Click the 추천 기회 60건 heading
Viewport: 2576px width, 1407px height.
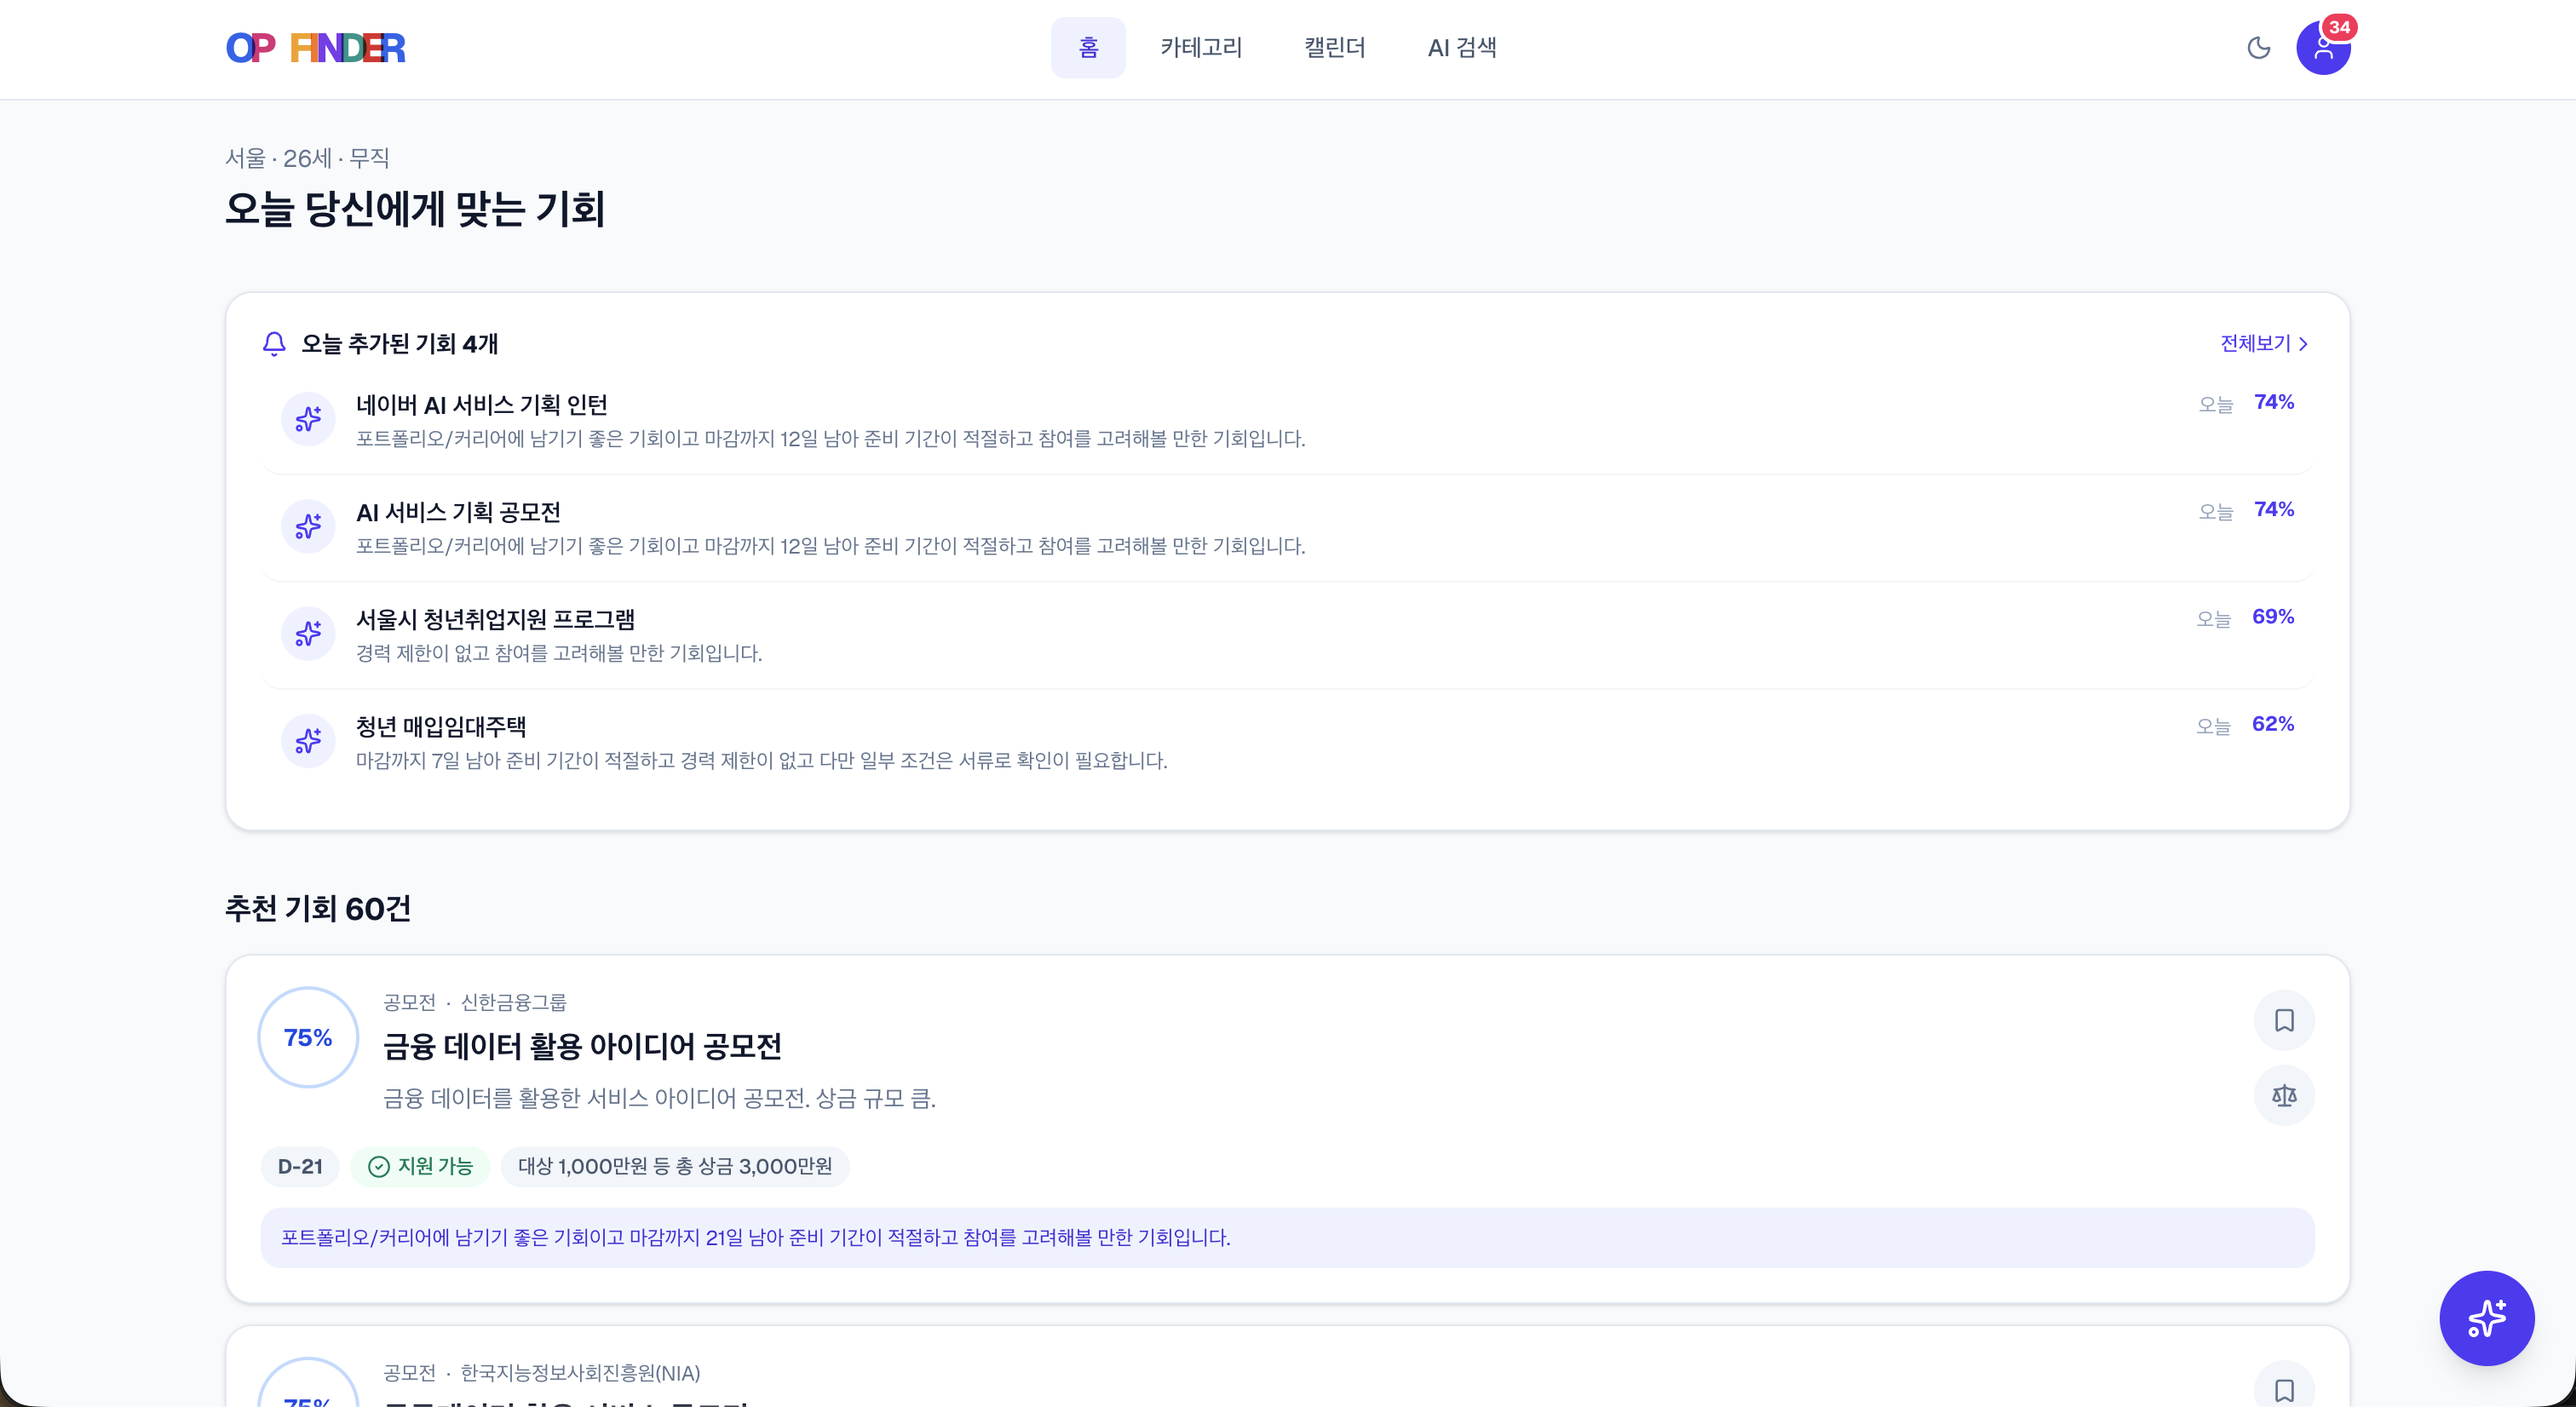pos(318,908)
